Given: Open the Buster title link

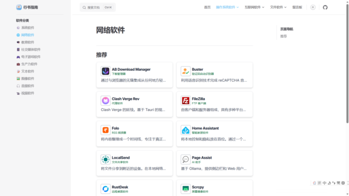Looking at the screenshot, I should coord(197,69).
